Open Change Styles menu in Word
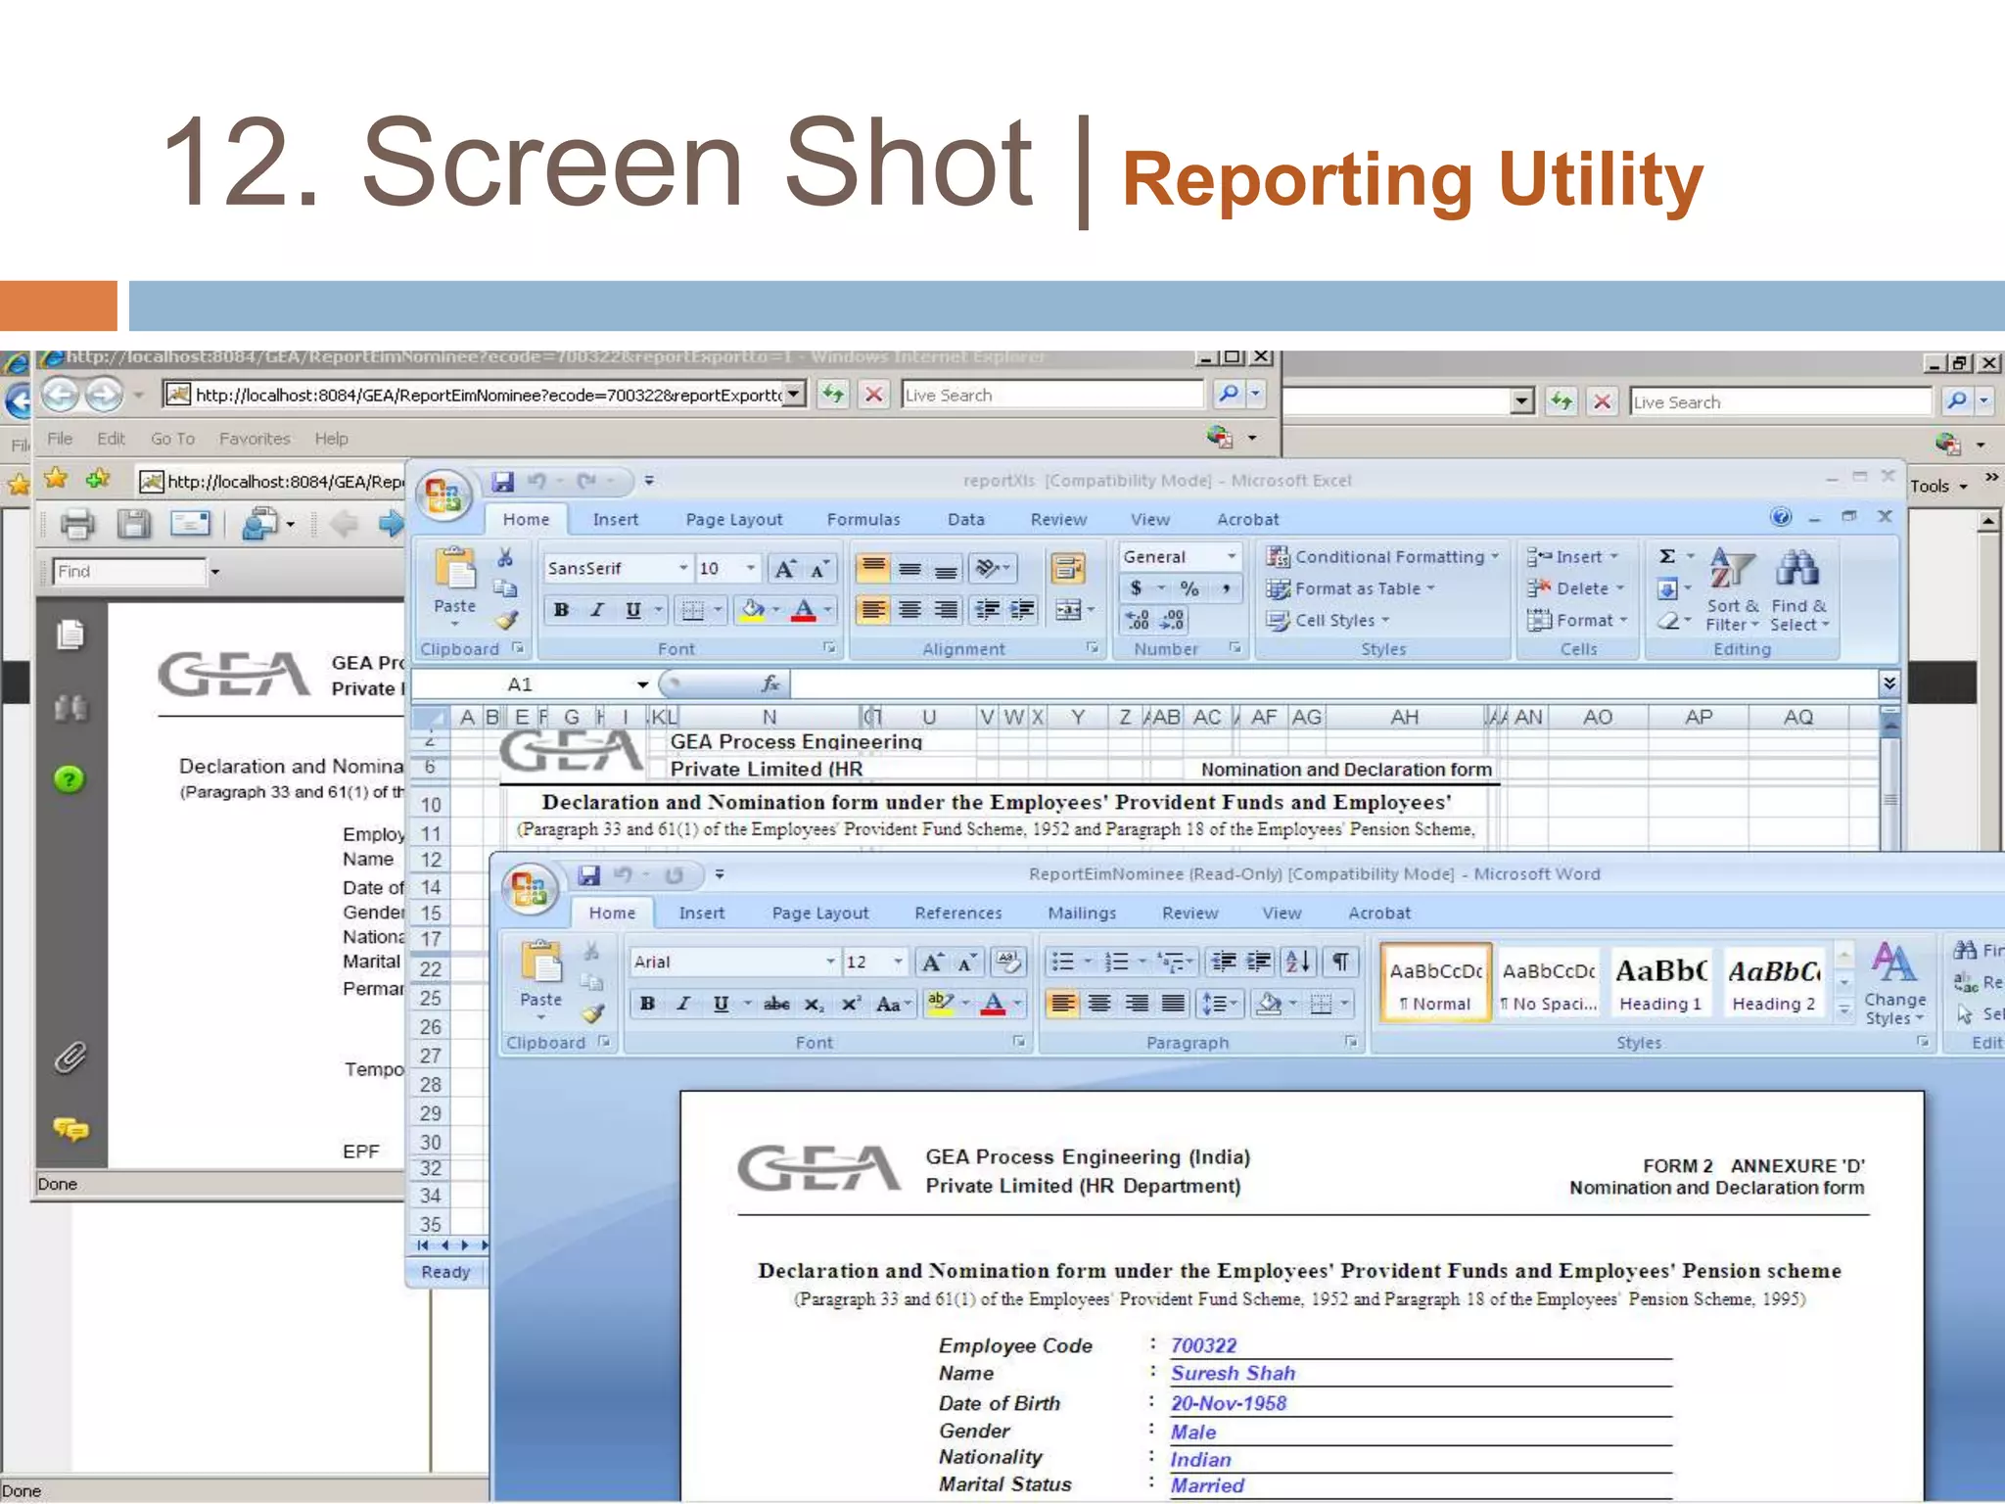This screenshot has height=1504, width=2005. coord(1894,983)
